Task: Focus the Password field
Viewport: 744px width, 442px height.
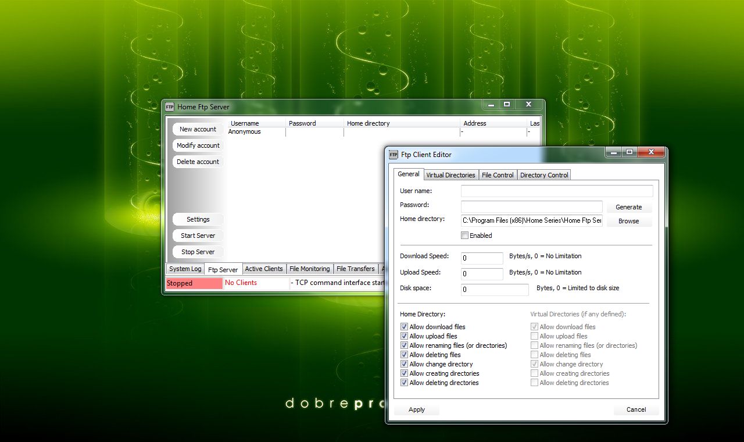Action: point(532,206)
